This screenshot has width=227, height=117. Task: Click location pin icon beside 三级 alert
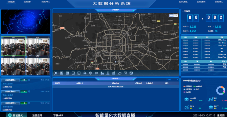[x=29, y=80]
